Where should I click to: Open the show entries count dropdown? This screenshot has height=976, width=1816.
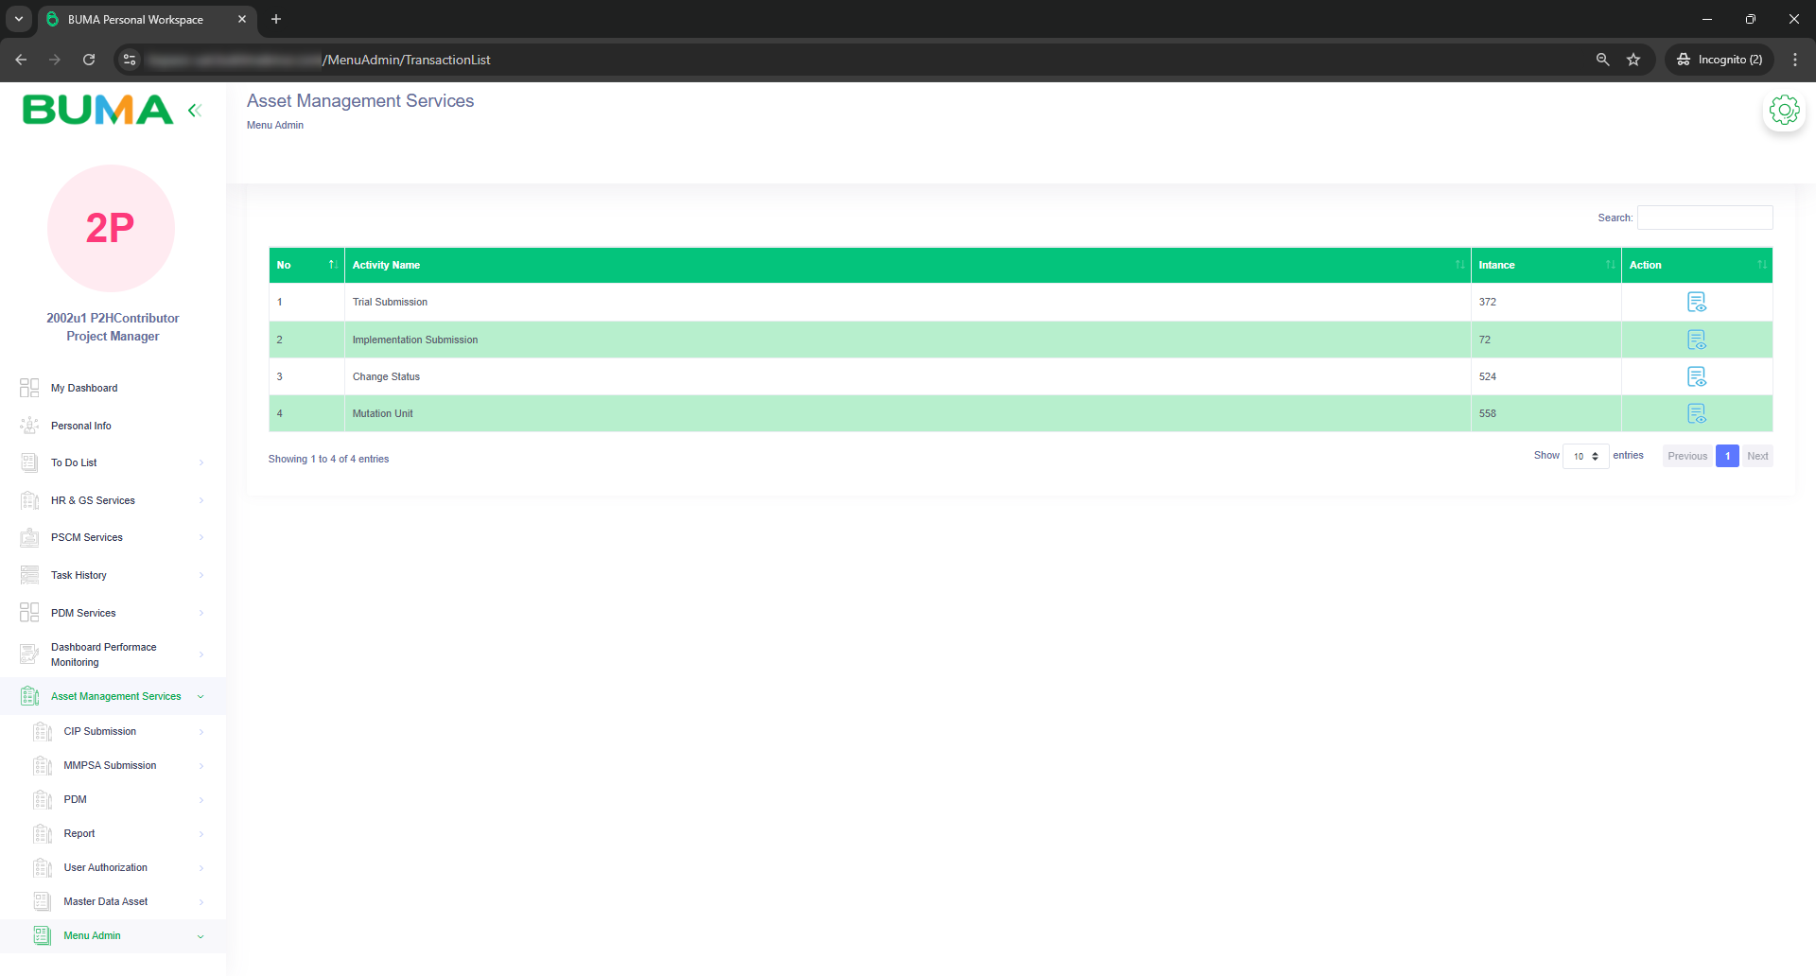(1585, 456)
